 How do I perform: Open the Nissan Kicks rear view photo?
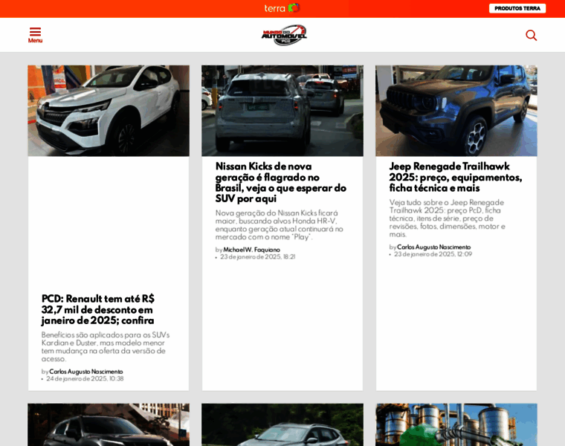pos(282,111)
